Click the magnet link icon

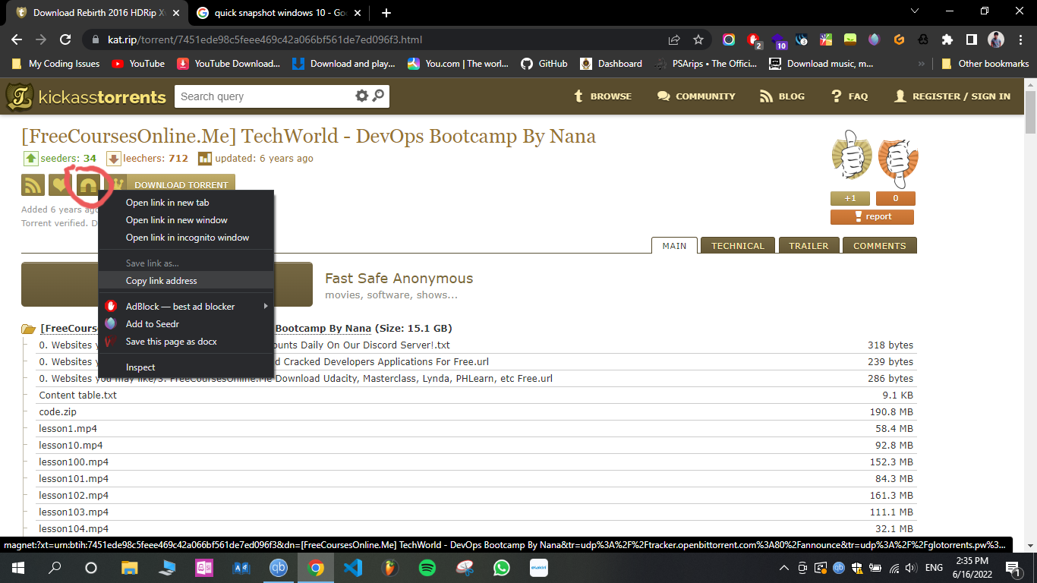pyautogui.click(x=88, y=184)
